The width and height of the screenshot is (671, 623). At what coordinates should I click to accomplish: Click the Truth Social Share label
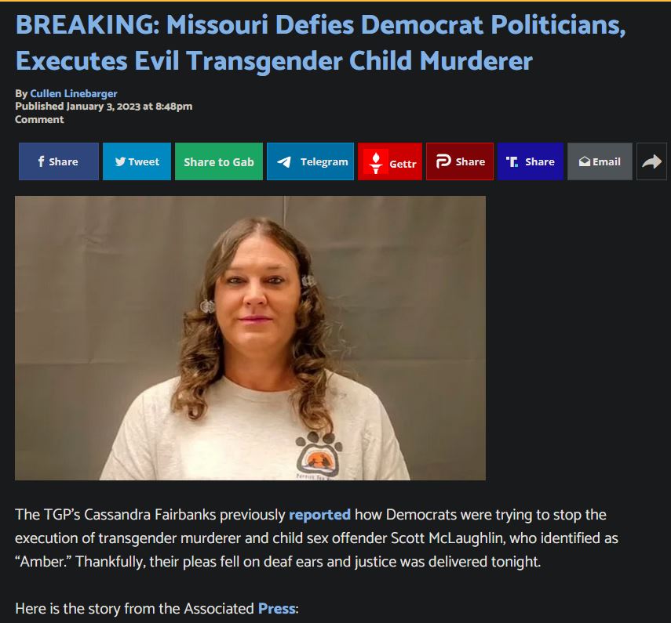tap(540, 161)
